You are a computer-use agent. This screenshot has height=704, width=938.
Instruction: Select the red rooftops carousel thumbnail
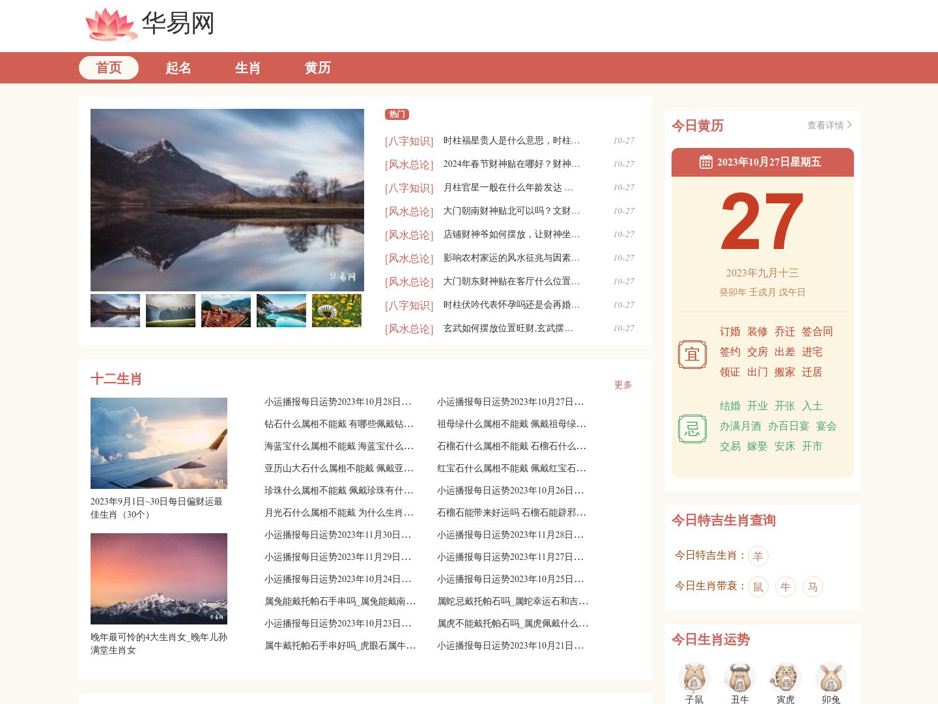[226, 310]
